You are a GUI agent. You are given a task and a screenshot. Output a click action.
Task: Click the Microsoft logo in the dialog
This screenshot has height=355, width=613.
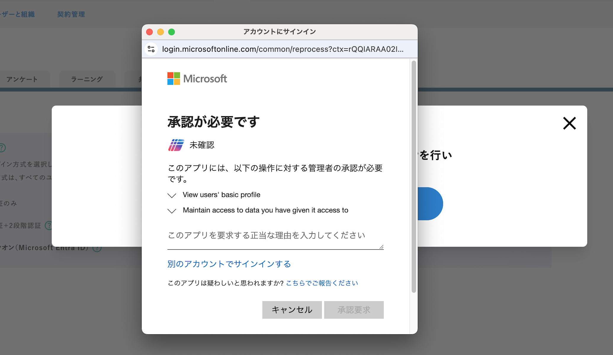(197, 79)
